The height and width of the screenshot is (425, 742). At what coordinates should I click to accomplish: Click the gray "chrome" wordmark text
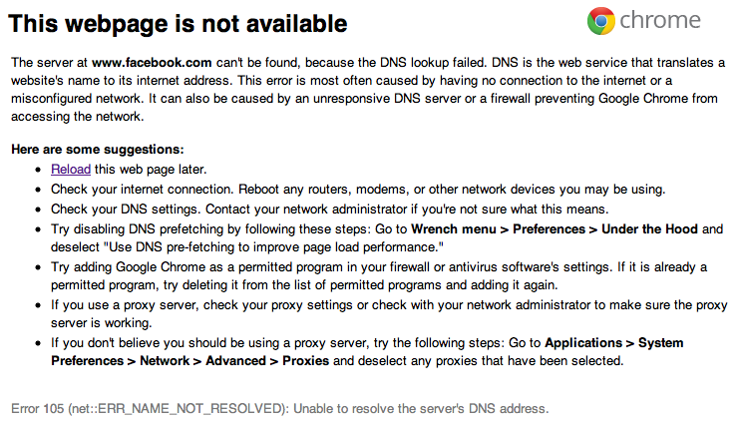coord(659,21)
